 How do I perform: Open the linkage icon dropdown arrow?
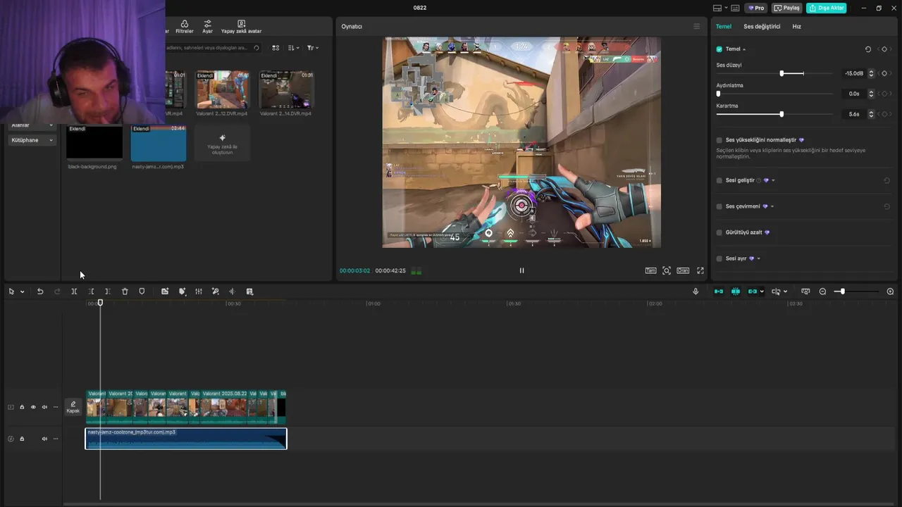[762, 292]
